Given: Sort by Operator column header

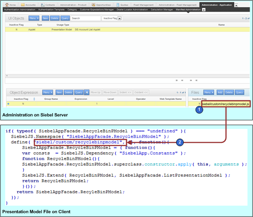Looking at the screenshot, I should [x=141, y=99].
